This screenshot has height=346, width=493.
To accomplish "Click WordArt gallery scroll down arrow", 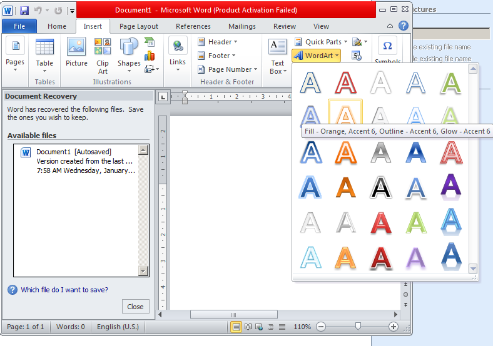I will point(473,268).
